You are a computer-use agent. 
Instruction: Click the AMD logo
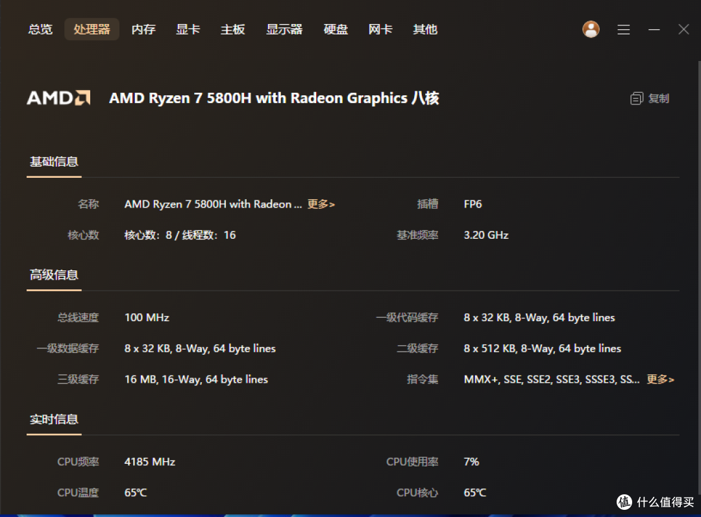[x=58, y=98]
